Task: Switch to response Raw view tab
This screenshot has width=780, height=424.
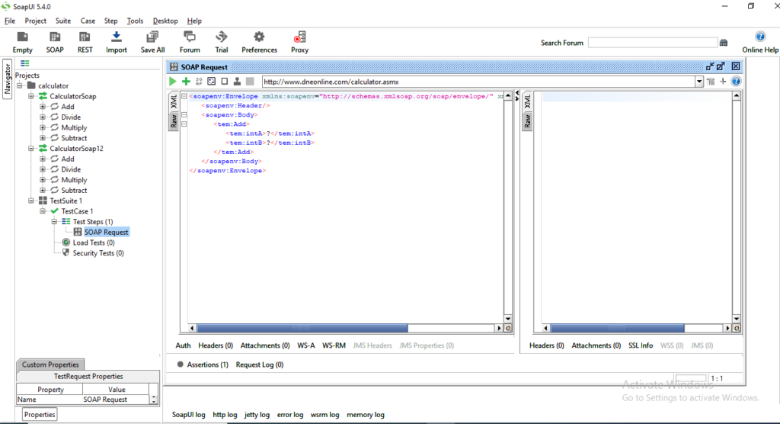Action: tap(527, 120)
